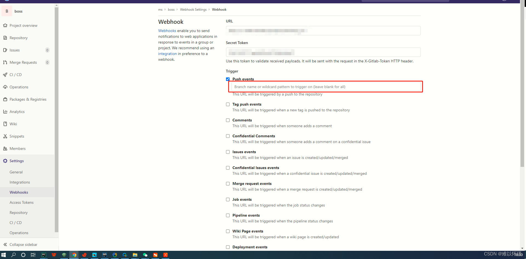Open the Webhooks documentation link
The width and height of the screenshot is (526, 259).
[x=167, y=31]
